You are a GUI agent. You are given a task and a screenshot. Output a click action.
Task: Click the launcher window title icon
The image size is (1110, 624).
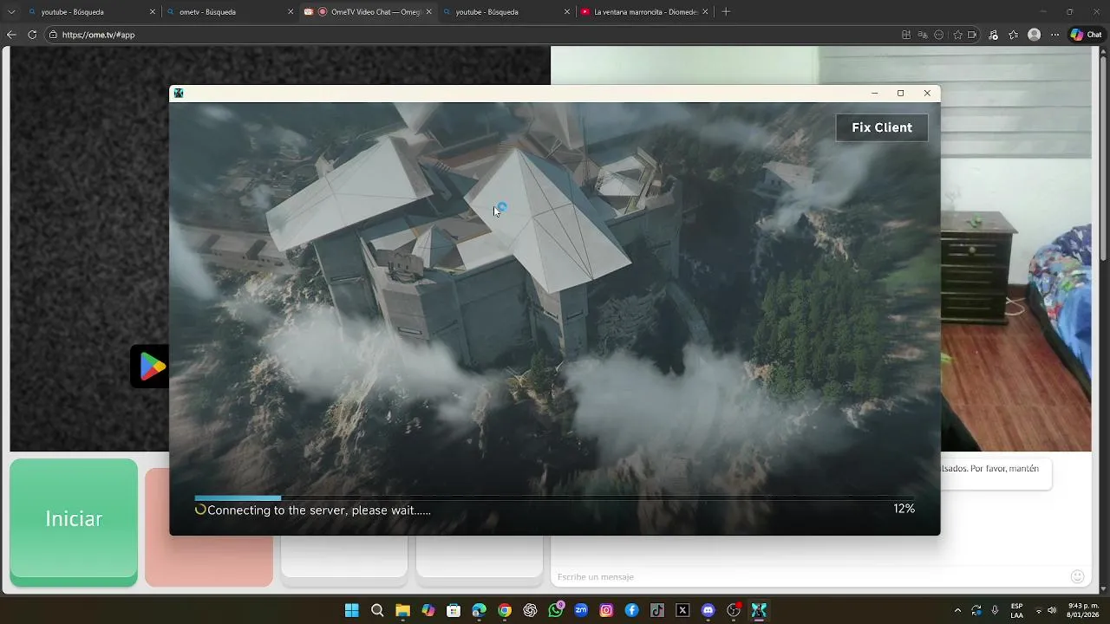pos(179,93)
